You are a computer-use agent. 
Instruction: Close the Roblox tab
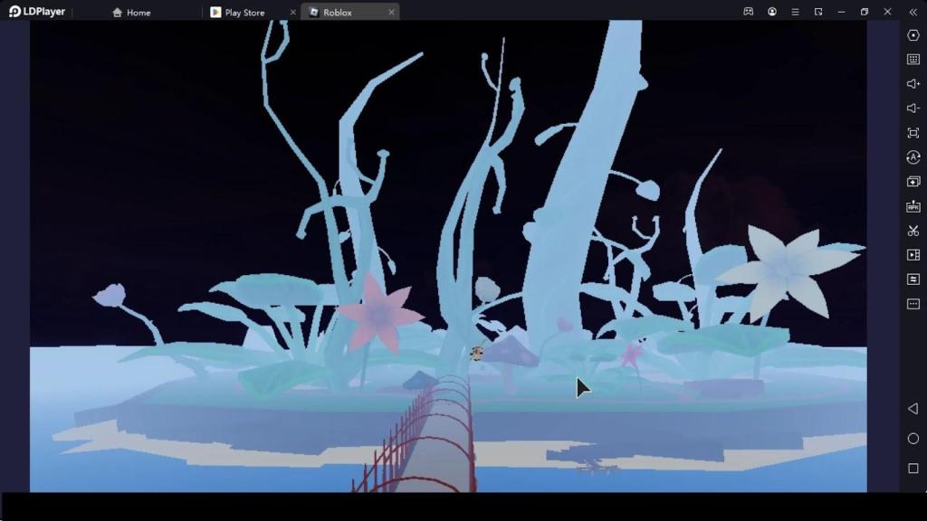391,13
